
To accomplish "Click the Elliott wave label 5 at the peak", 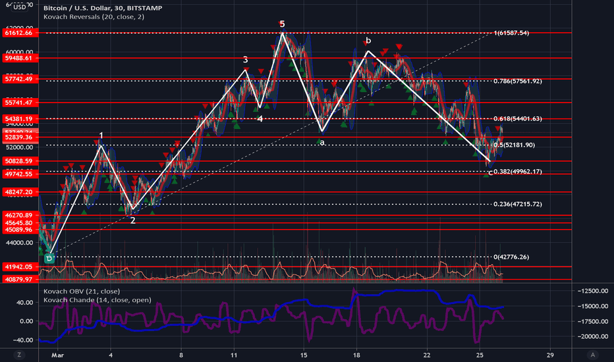I will (282, 24).
